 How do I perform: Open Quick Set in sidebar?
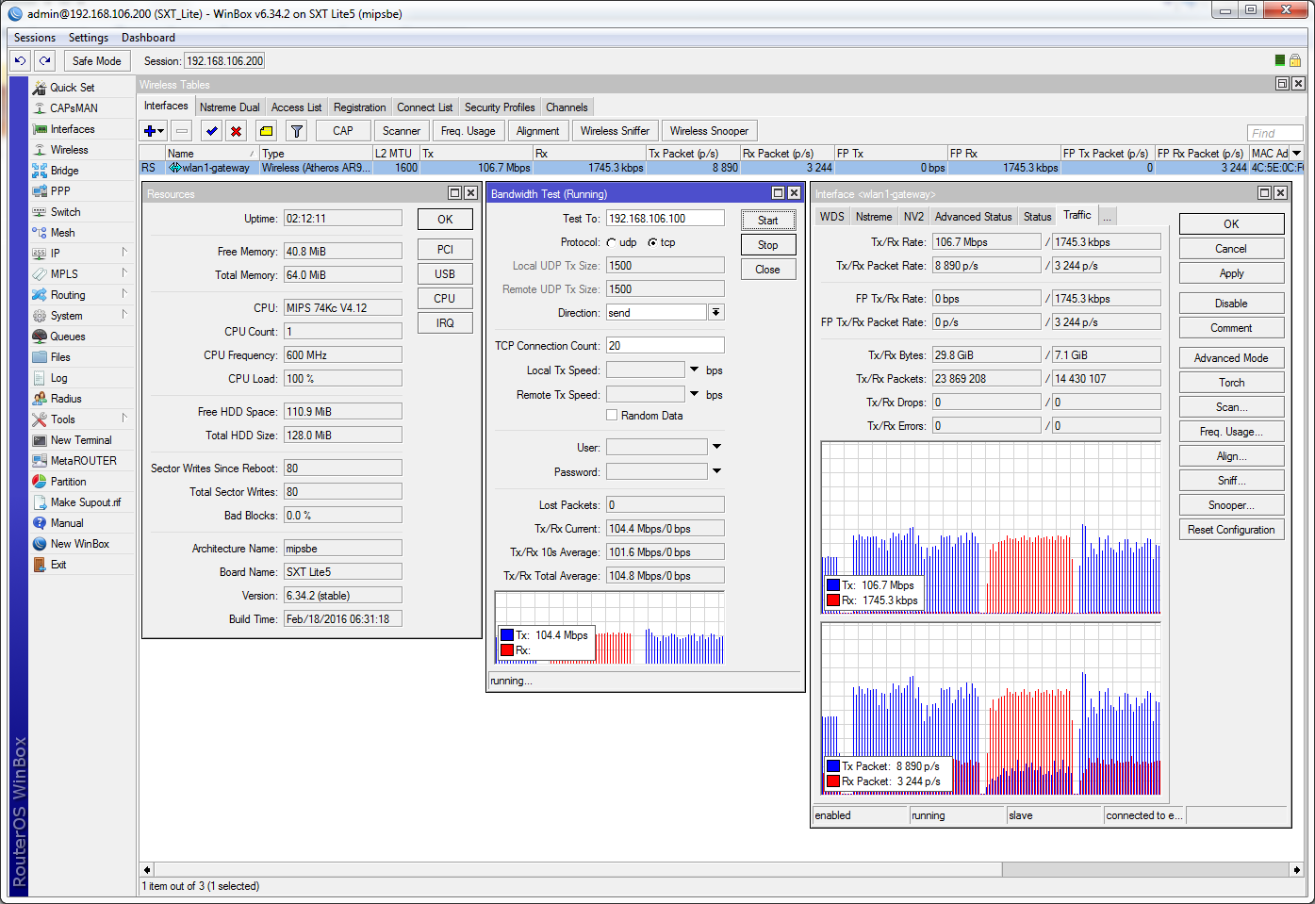(72, 88)
